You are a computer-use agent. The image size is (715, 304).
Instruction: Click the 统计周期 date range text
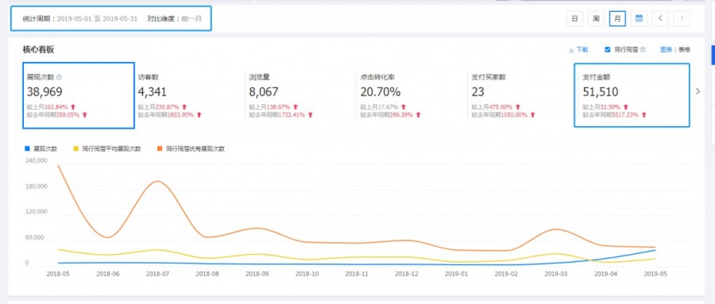coord(80,19)
